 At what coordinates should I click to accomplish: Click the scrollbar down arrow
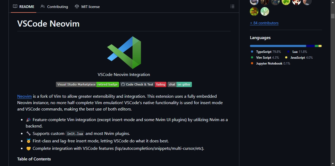pos(333,164)
